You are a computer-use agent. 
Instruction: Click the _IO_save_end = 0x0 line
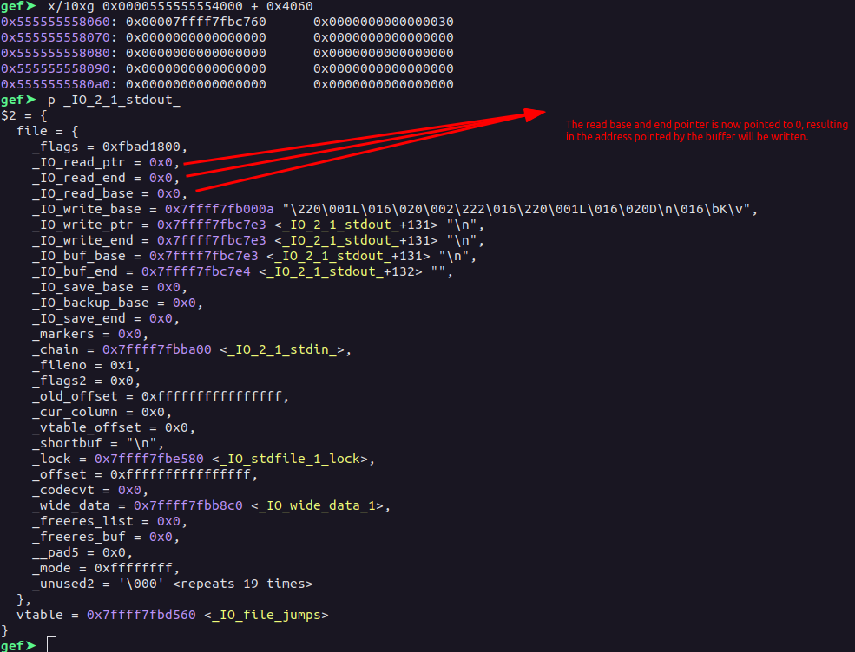[x=106, y=319]
